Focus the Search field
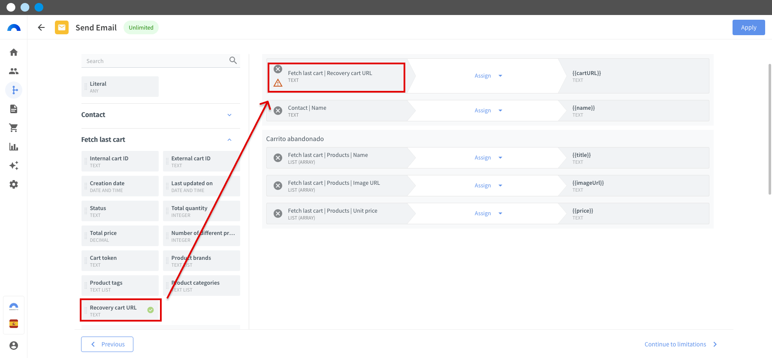 [x=154, y=61]
